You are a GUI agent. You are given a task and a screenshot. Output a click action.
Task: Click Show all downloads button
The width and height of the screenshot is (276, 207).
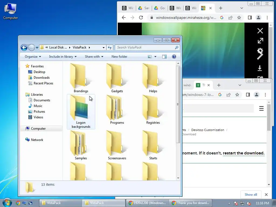[251, 195]
